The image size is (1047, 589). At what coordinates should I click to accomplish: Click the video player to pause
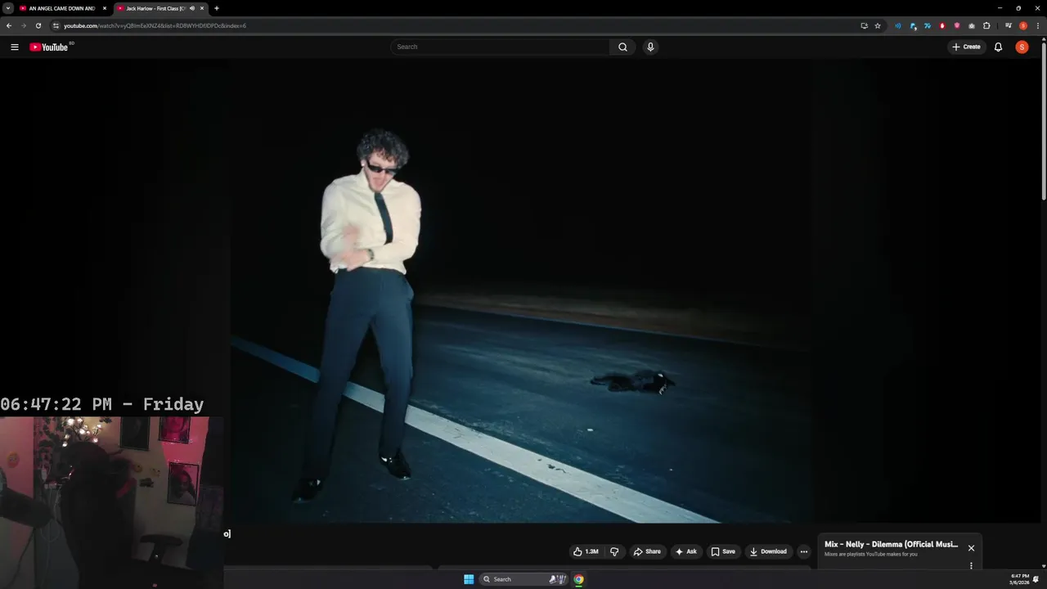pyautogui.click(x=520, y=290)
